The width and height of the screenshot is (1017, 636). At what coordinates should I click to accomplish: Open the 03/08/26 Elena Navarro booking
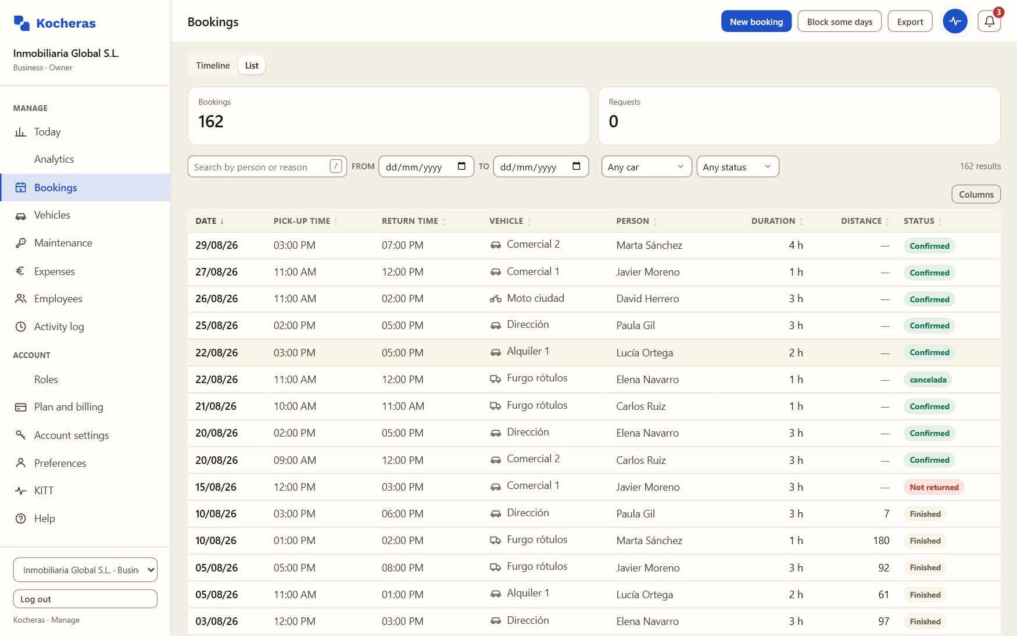coord(594,621)
